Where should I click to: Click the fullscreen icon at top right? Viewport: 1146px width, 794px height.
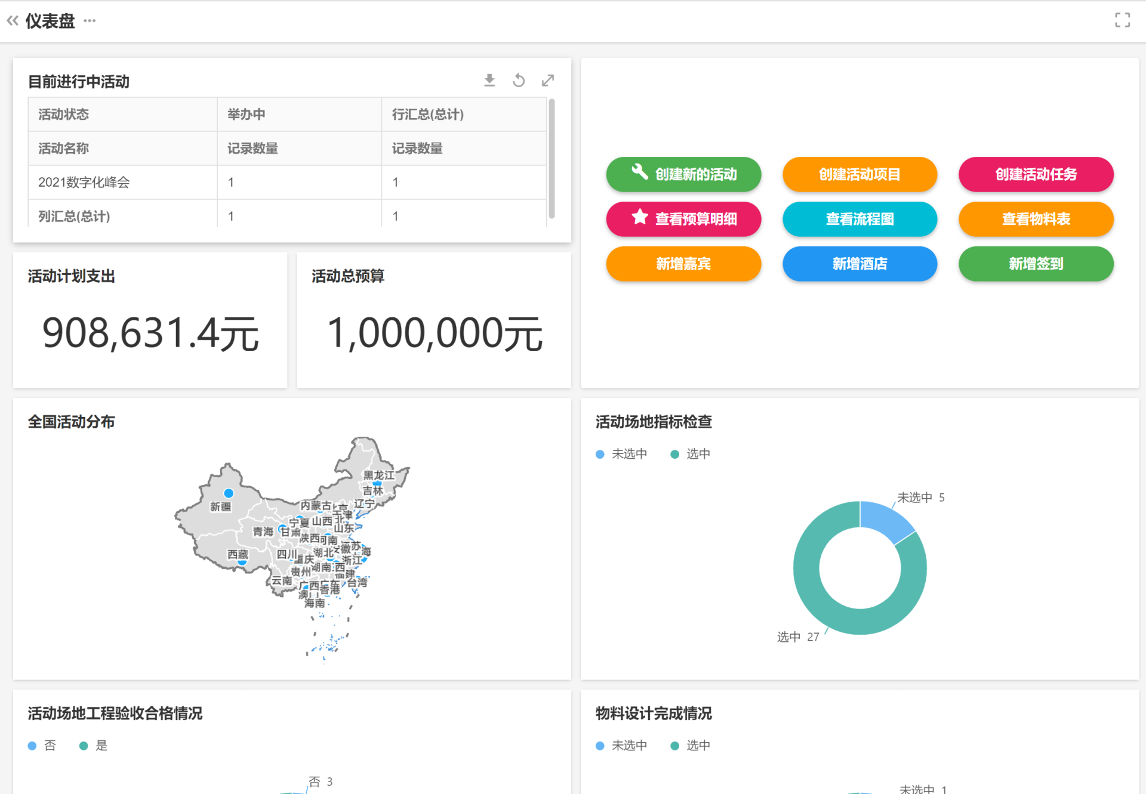pyautogui.click(x=1122, y=20)
